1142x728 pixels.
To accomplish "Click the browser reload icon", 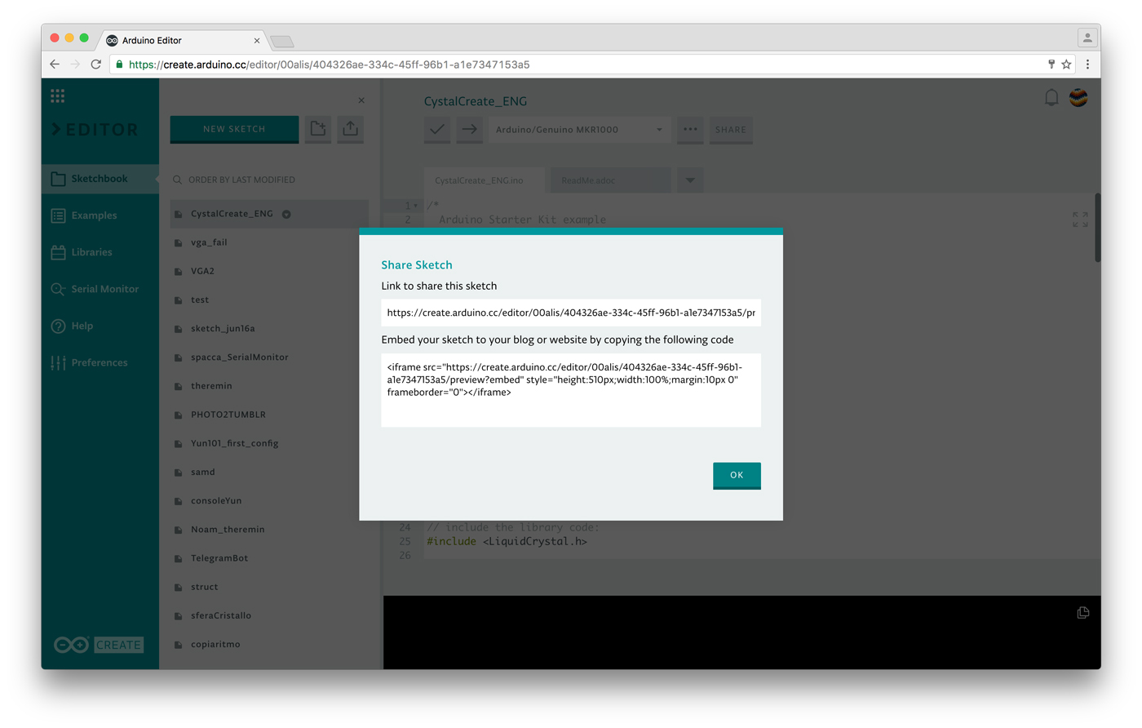I will [x=96, y=64].
